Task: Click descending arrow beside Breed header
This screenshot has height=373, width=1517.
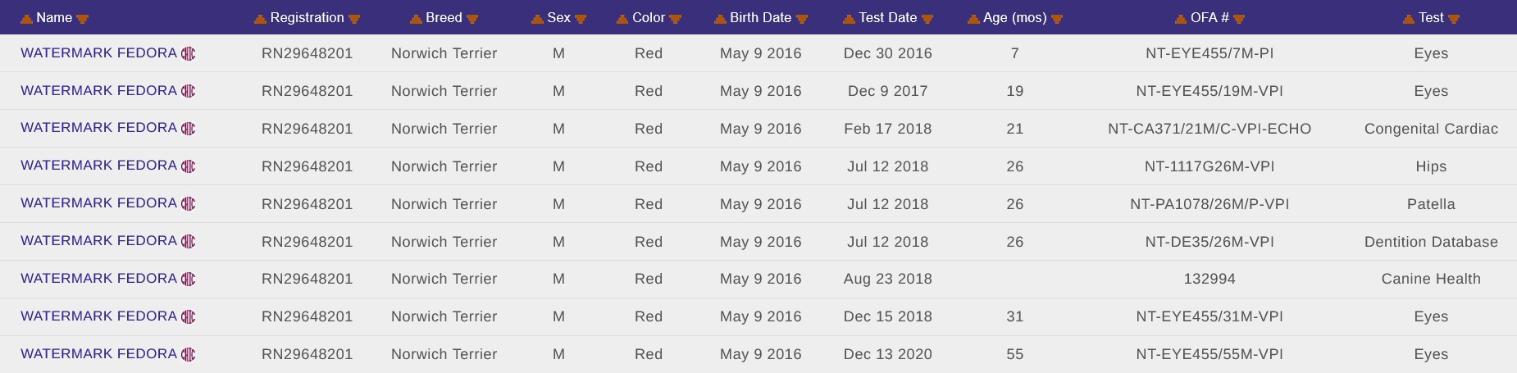Action: [472, 19]
